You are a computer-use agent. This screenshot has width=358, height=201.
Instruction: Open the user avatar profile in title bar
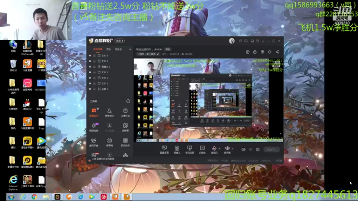click(x=232, y=41)
